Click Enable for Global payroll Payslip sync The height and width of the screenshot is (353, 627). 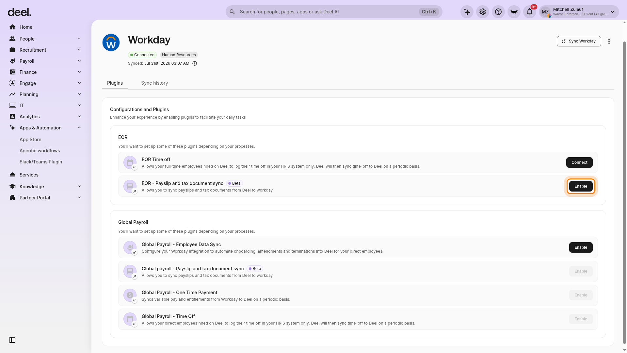click(x=581, y=271)
